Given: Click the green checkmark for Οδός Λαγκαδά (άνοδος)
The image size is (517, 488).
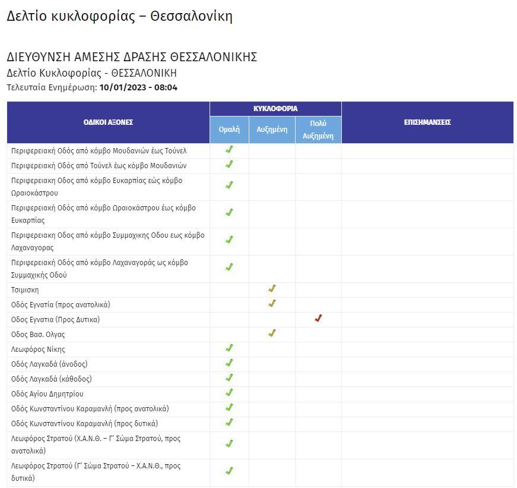Looking at the screenshot, I should [x=229, y=364].
